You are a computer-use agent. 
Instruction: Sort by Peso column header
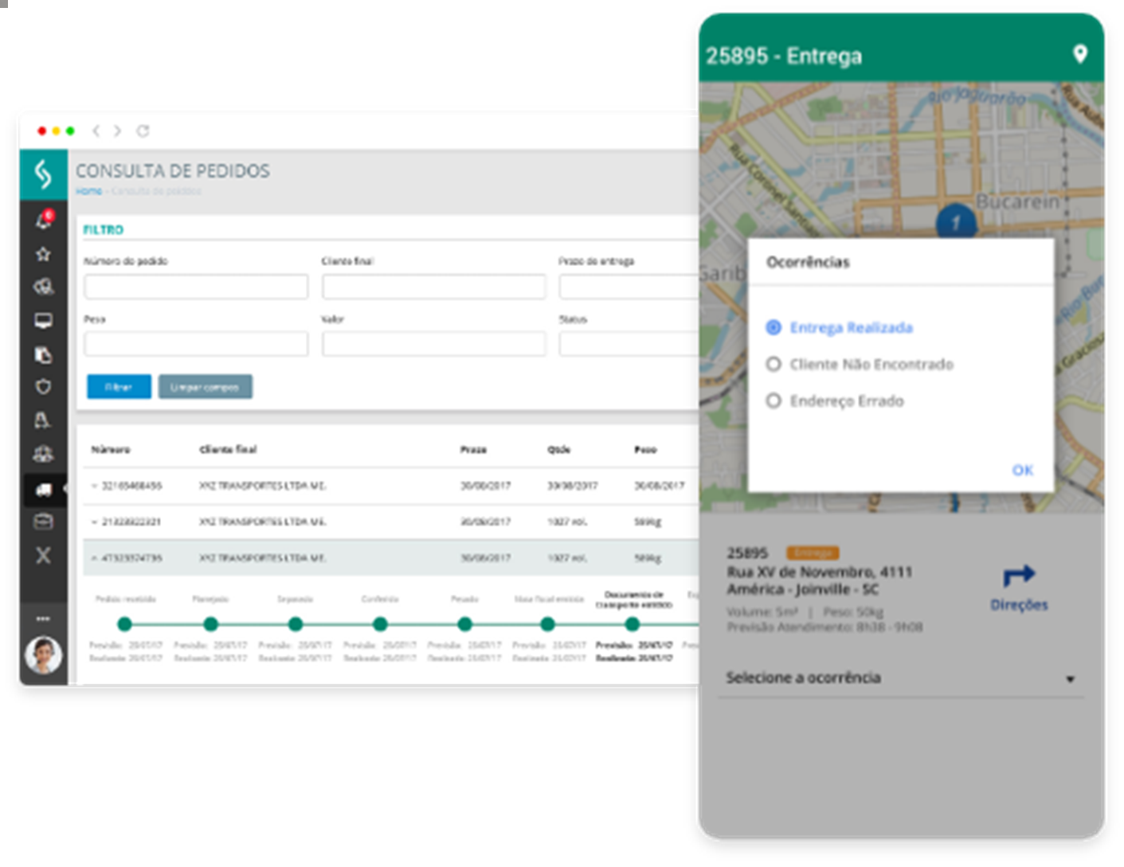645,450
